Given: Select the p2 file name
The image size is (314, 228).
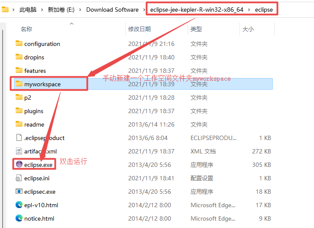Looking at the screenshot, I should pyautogui.click(x=28, y=98).
